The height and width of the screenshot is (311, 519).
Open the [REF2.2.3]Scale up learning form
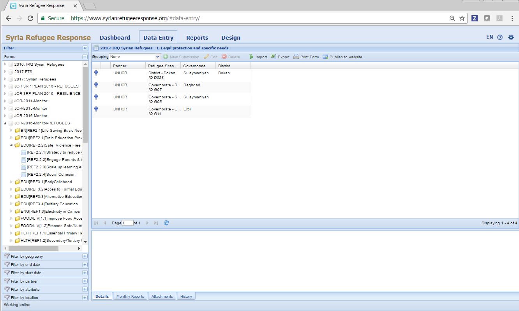coord(52,167)
